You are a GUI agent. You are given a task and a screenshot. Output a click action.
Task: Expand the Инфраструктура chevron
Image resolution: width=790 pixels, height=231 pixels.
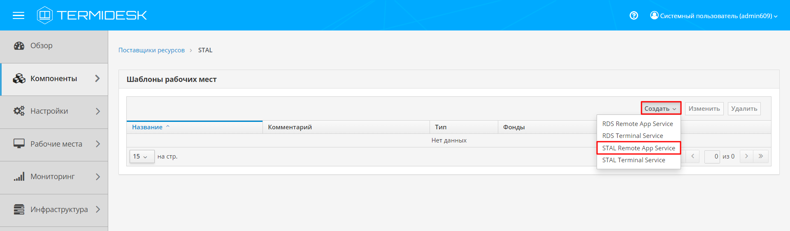click(98, 209)
